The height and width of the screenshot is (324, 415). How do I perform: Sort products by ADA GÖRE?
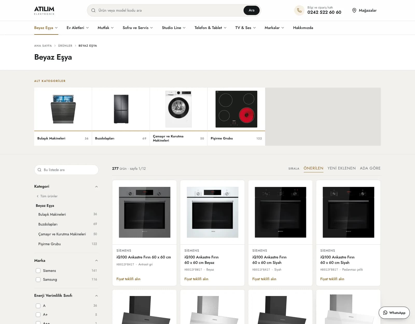coord(370,168)
